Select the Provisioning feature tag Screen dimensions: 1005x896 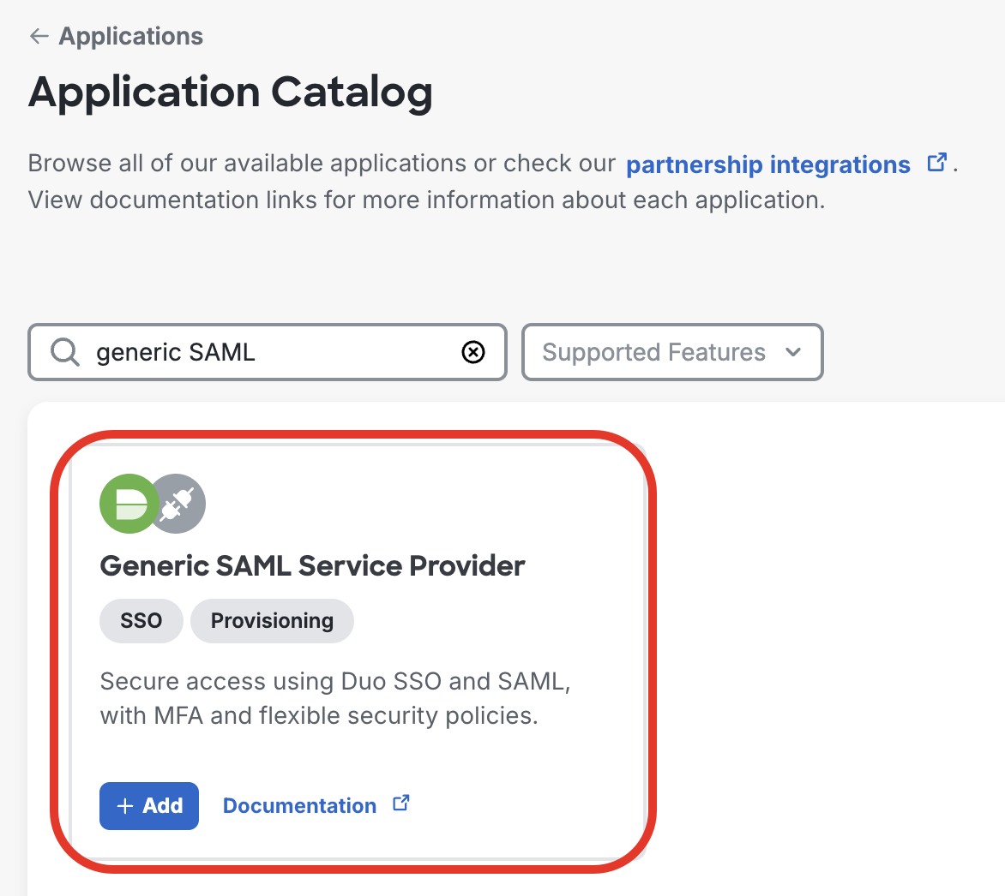click(x=272, y=620)
